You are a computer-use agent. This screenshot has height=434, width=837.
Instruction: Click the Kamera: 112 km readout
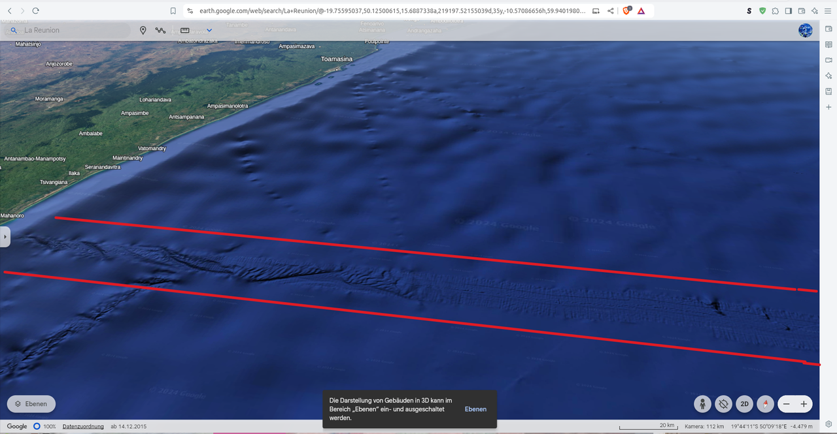point(704,426)
